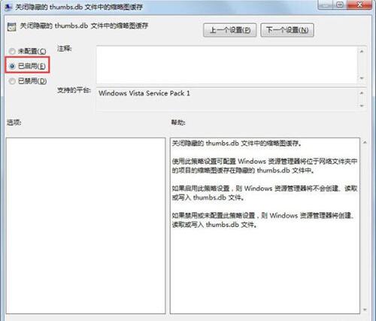Click inside the 注释 comment text box
Image resolution: width=376 pixels, height=321 pixels.
pos(226,65)
